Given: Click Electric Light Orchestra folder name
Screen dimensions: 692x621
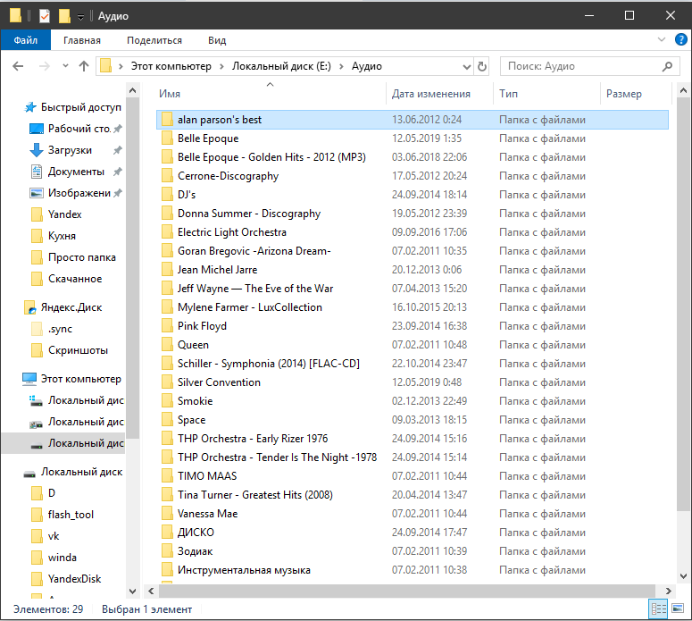Looking at the screenshot, I should click(x=231, y=232).
